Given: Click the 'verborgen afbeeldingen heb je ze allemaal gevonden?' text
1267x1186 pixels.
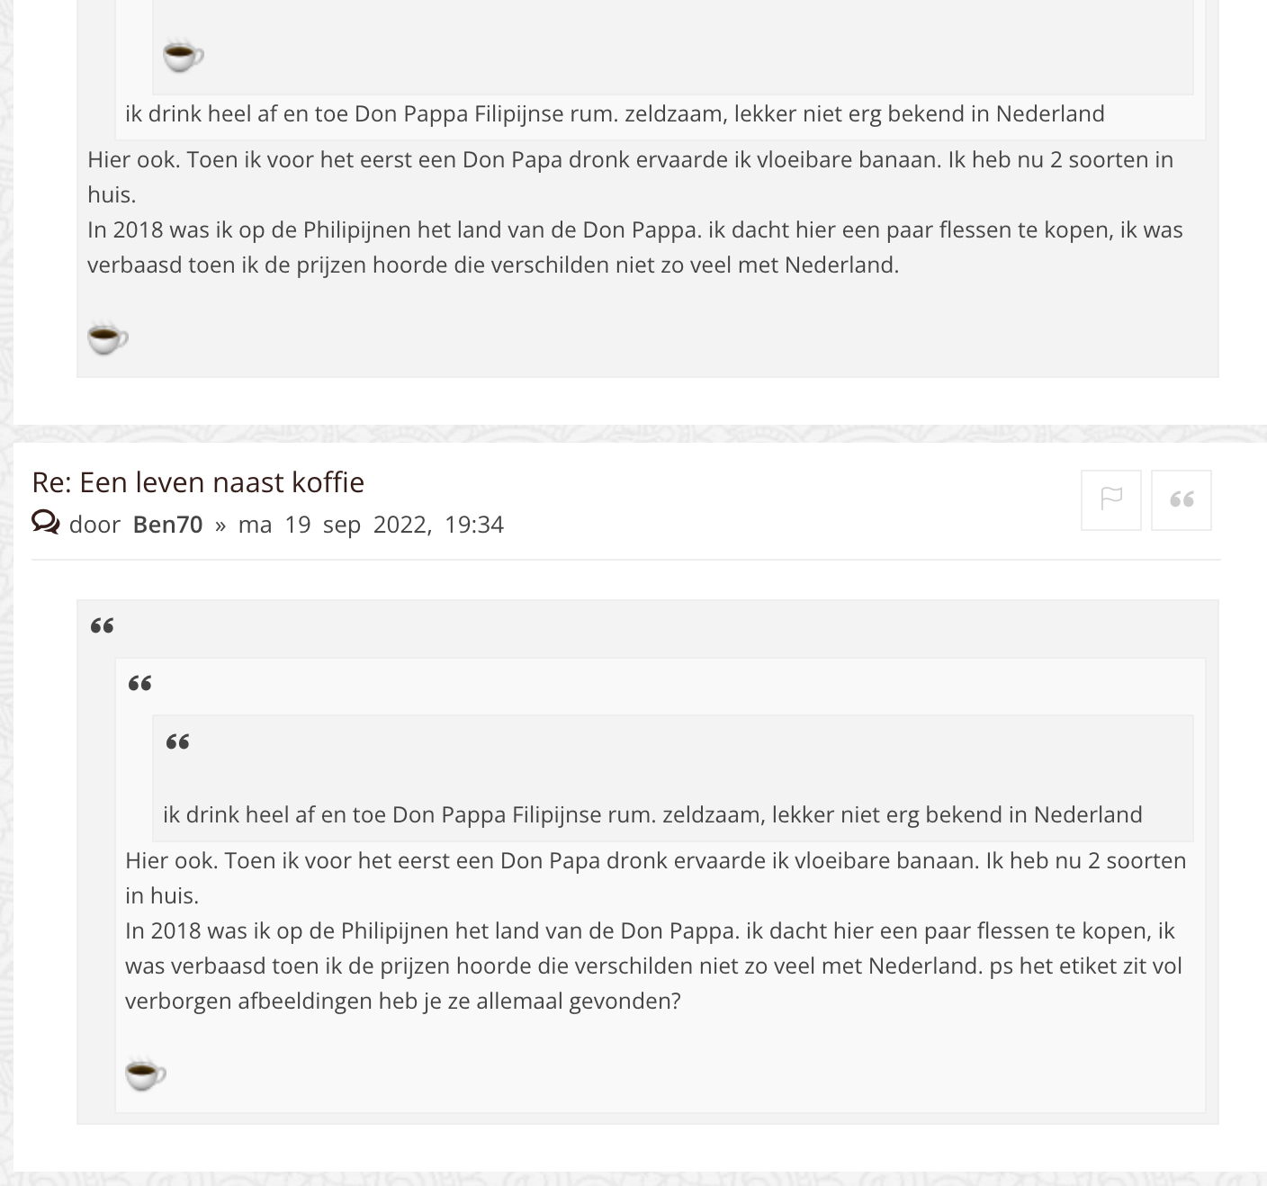Looking at the screenshot, I should [402, 1001].
